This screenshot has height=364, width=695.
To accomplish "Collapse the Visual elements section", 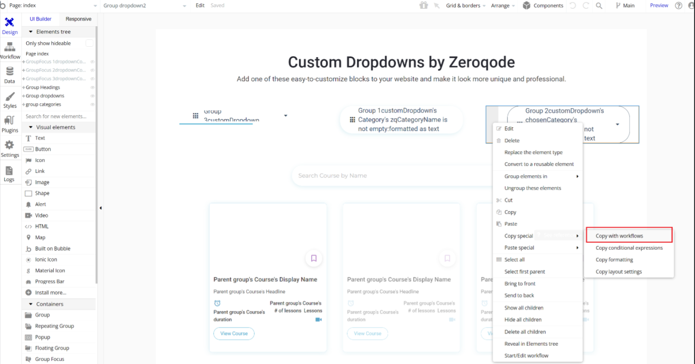I will click(x=31, y=127).
